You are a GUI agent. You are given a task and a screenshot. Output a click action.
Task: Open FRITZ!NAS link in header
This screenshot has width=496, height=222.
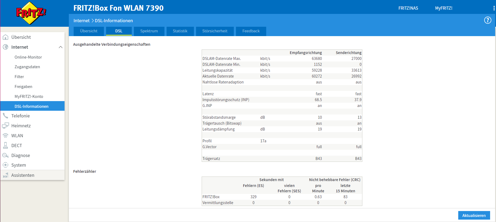(408, 8)
